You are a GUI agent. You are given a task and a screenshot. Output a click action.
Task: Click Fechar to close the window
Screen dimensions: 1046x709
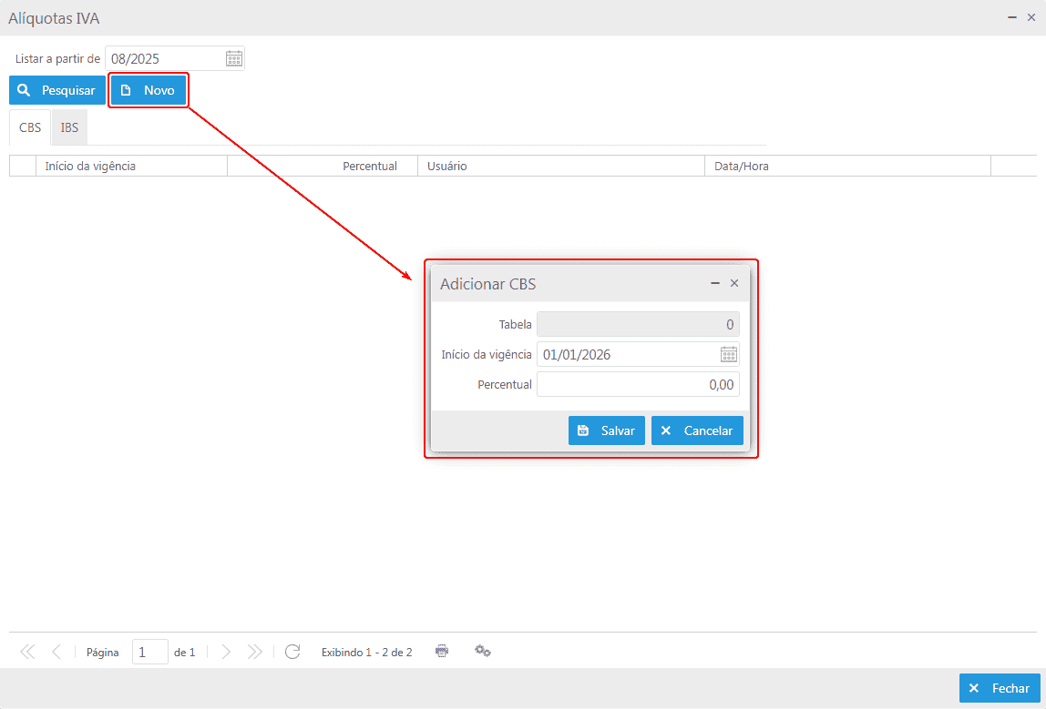pos(1000,688)
